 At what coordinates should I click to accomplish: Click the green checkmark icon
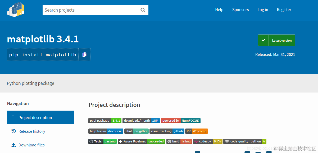[263, 40]
